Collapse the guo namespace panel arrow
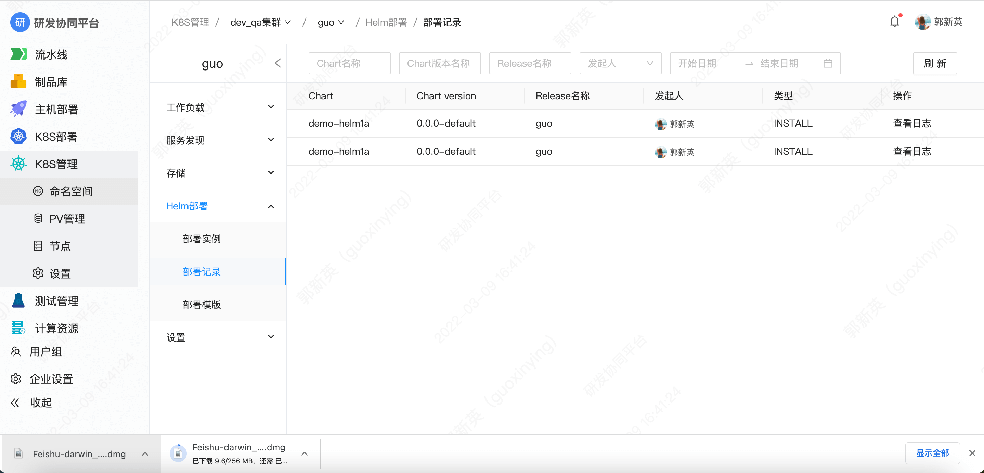The image size is (984, 473). click(x=277, y=63)
